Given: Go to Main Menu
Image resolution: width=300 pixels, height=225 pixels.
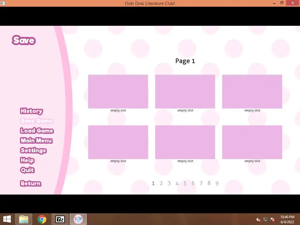Looking at the screenshot, I should [36, 140].
